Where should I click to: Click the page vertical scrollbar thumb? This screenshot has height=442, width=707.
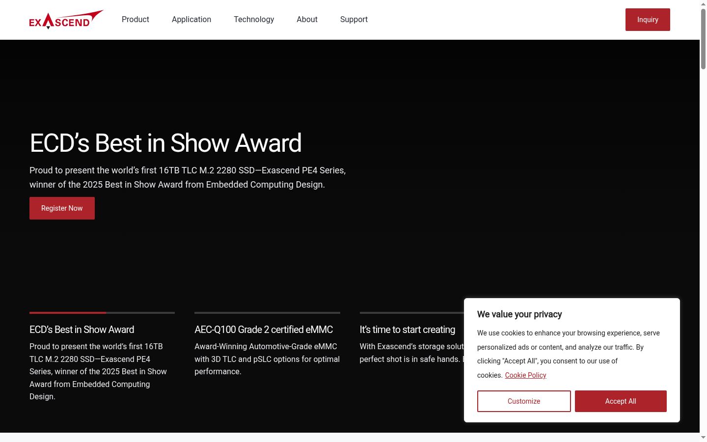[703, 39]
